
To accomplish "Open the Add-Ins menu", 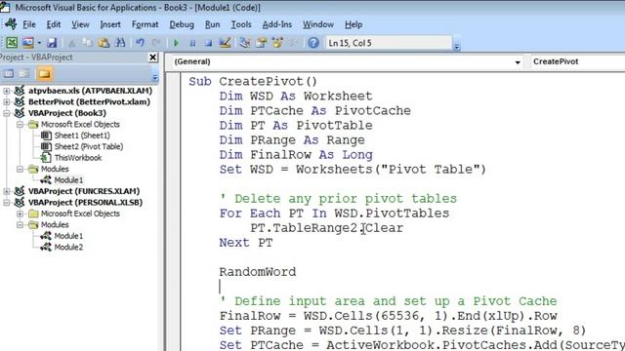I will (x=277, y=24).
